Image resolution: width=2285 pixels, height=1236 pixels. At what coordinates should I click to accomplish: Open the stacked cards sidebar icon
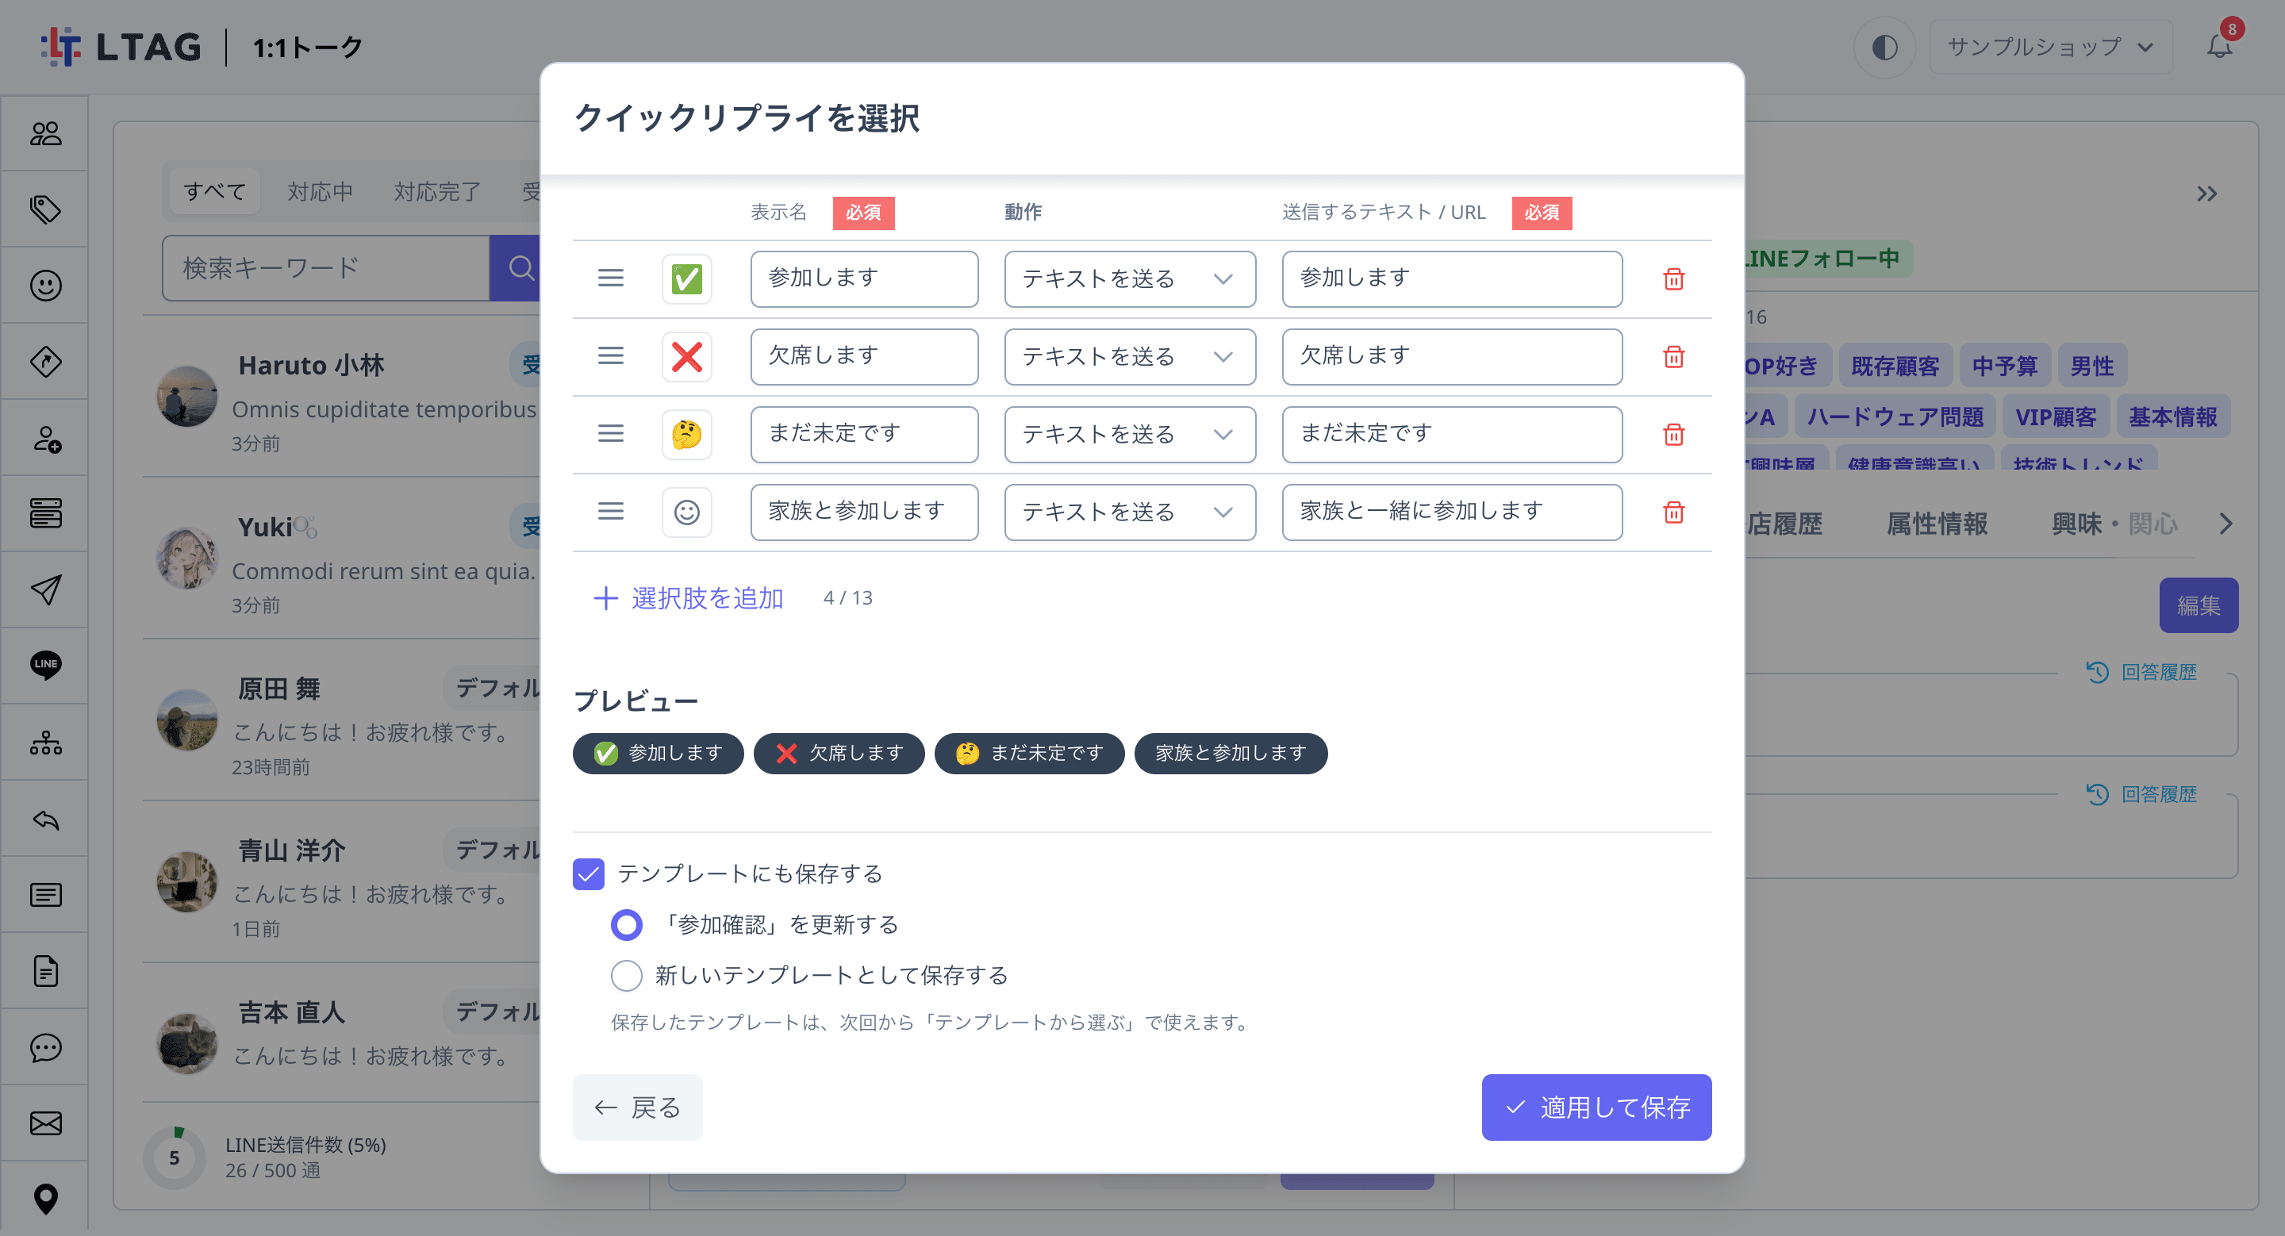[x=45, y=513]
